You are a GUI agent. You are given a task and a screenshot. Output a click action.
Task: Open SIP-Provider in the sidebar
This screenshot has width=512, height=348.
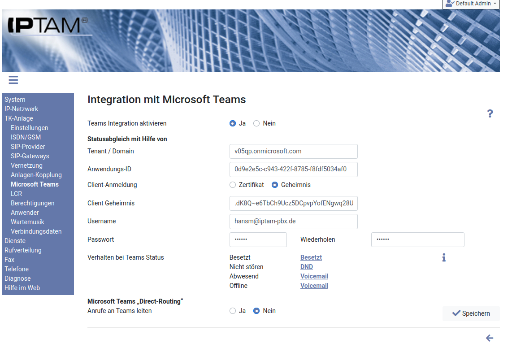tap(28, 147)
